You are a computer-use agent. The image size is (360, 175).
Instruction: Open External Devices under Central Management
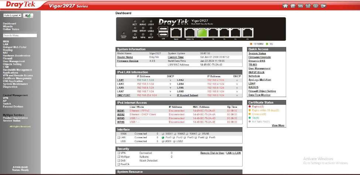click(13, 107)
